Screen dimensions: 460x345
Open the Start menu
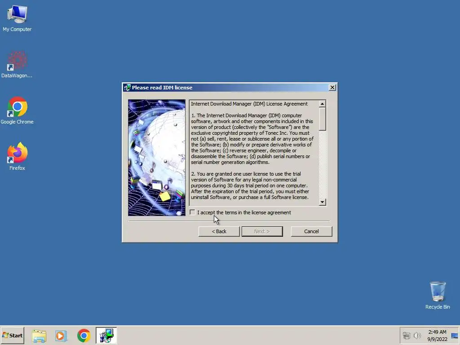click(12, 335)
